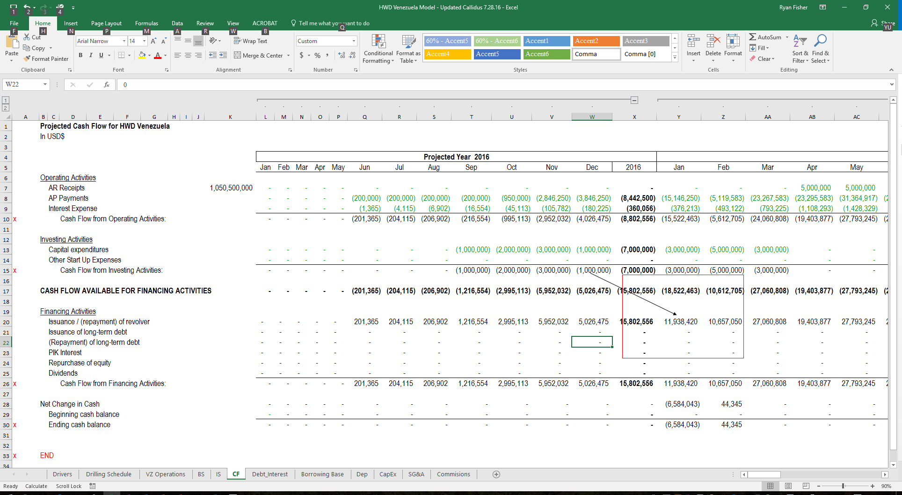This screenshot has height=495, width=902.
Task: Toggle Bold formatting
Action: click(x=80, y=56)
